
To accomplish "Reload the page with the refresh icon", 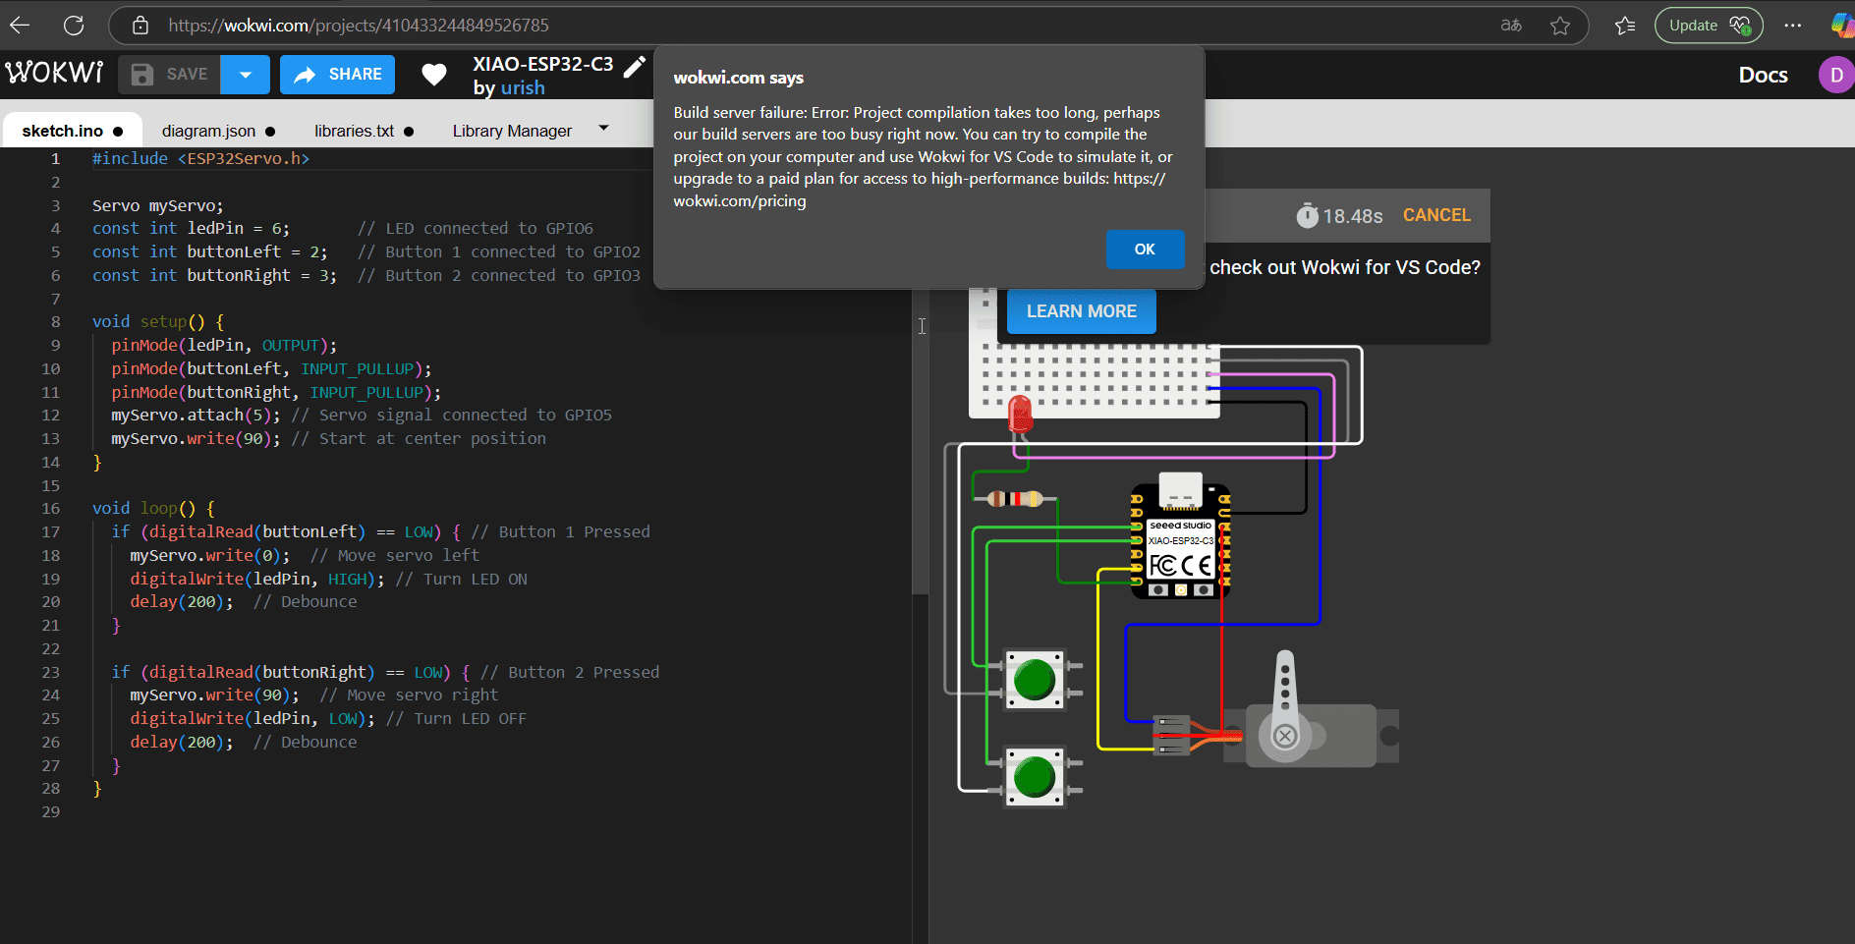I will pyautogui.click(x=74, y=26).
